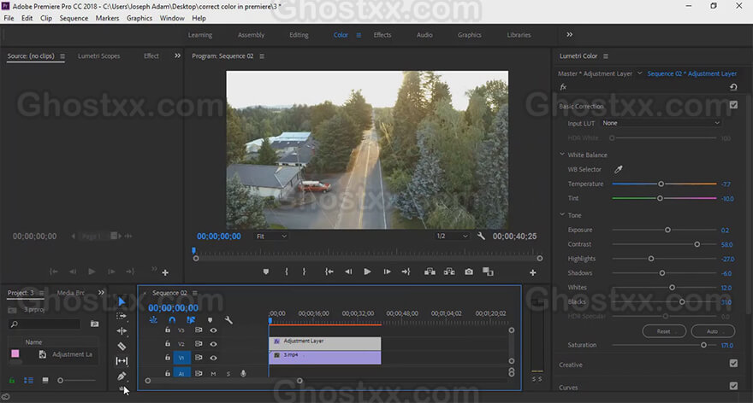Viewport: 753px width, 403px height.
Task: Open timeline display settings wrench
Action: coord(228,319)
